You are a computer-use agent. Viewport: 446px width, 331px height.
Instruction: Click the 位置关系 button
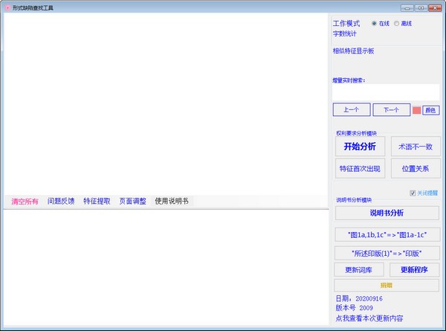[416, 169]
